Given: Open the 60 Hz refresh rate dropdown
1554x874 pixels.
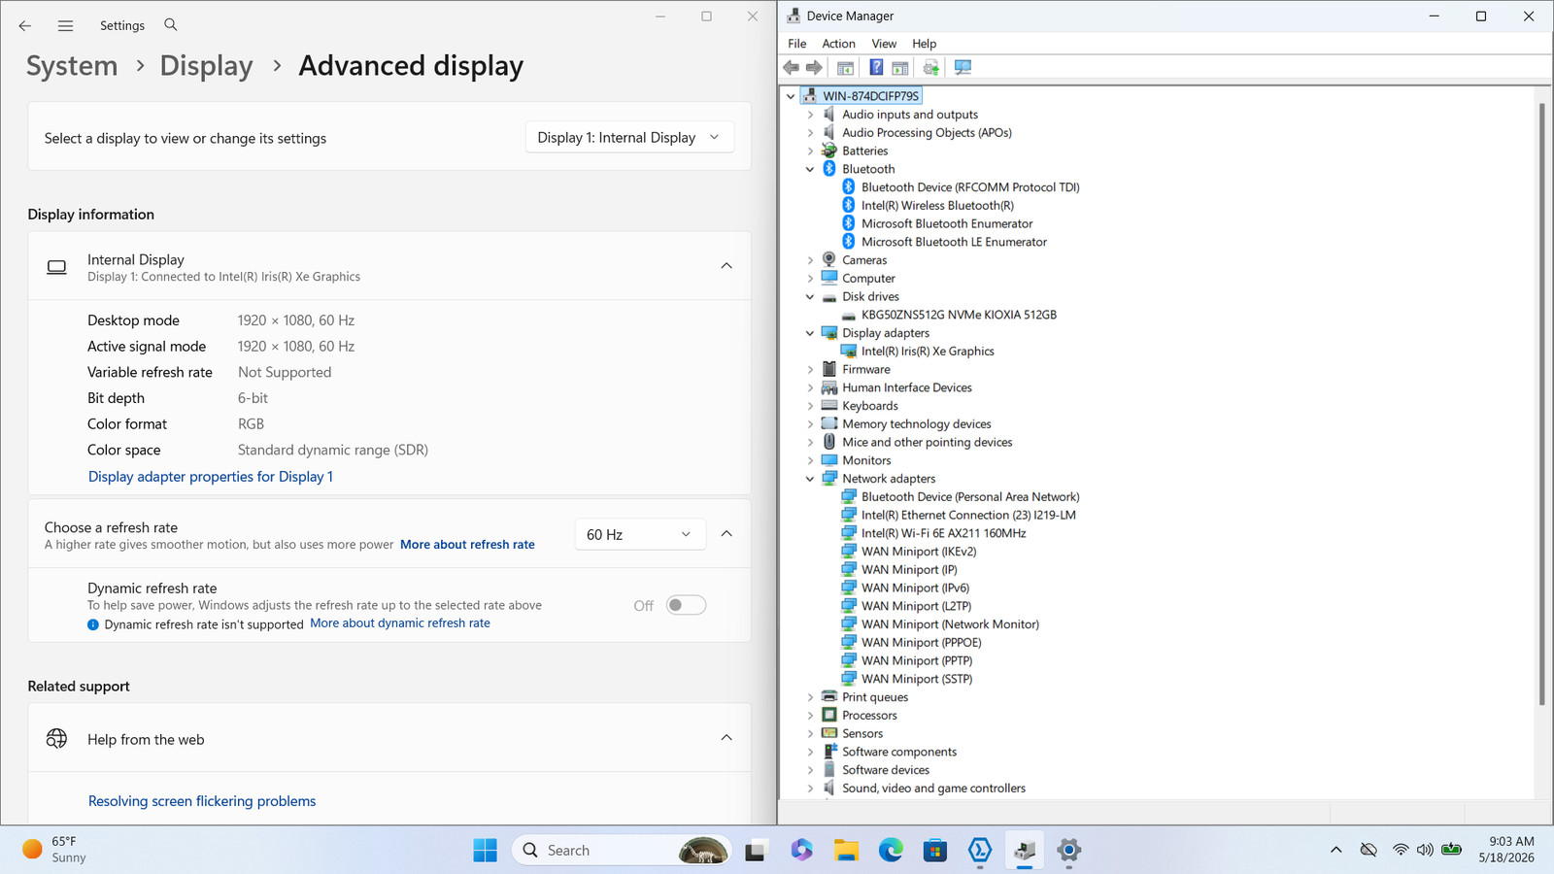Looking at the screenshot, I should pos(639,535).
